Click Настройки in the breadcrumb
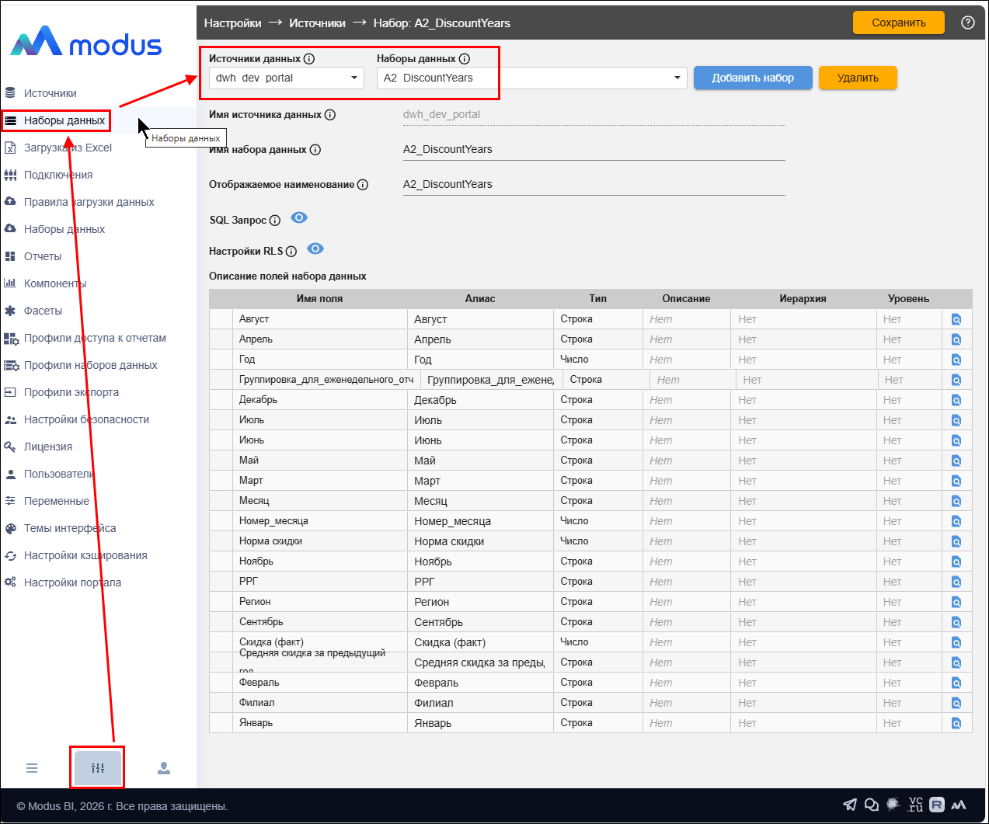 [x=232, y=23]
